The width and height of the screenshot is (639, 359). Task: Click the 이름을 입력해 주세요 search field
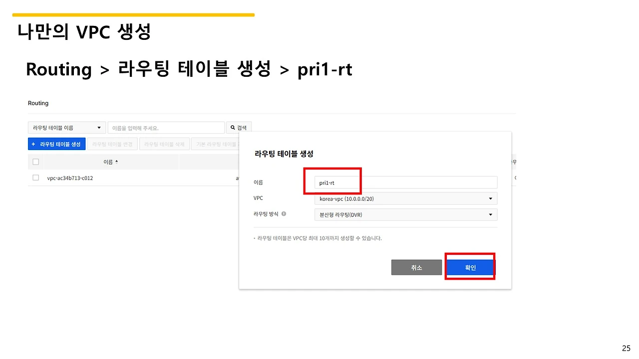(x=166, y=127)
